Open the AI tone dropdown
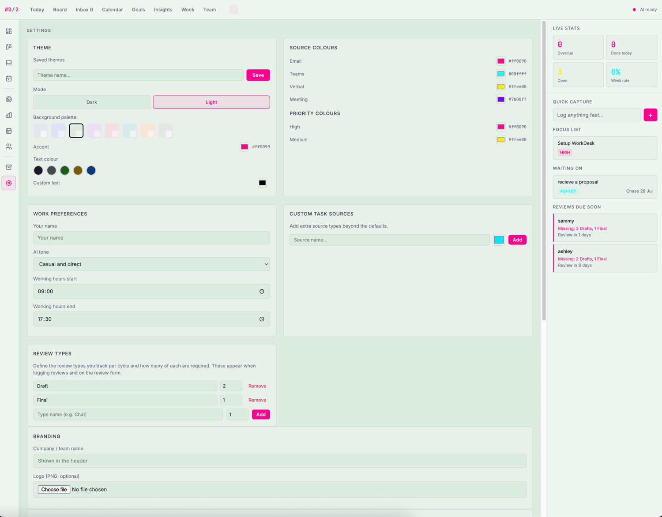The image size is (662, 517). click(151, 264)
